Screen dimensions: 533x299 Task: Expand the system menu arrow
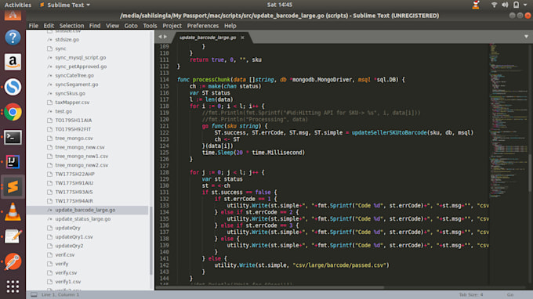525,5
